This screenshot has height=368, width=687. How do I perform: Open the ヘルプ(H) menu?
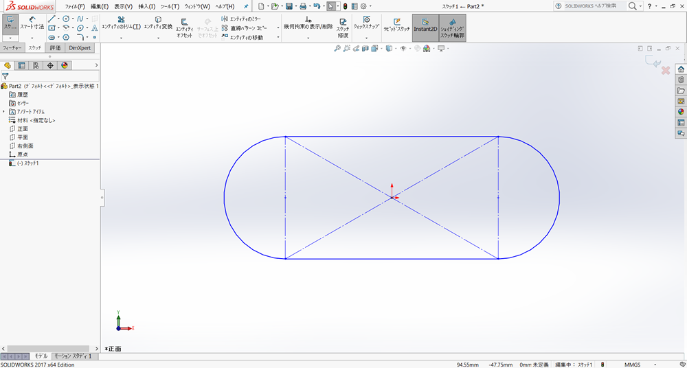click(225, 7)
